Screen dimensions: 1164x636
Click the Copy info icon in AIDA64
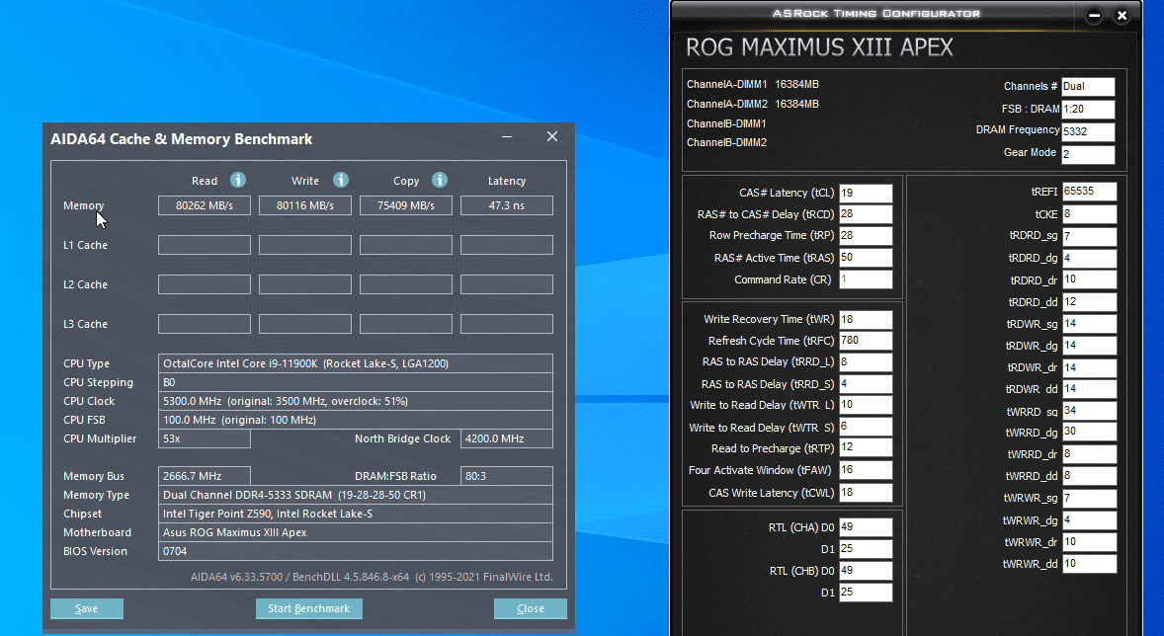(440, 180)
